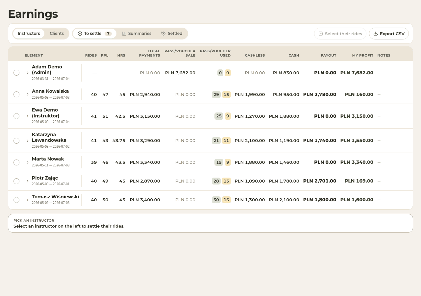Click the Anna Kowalska name
The height and width of the screenshot is (296, 421).
[x=50, y=91]
